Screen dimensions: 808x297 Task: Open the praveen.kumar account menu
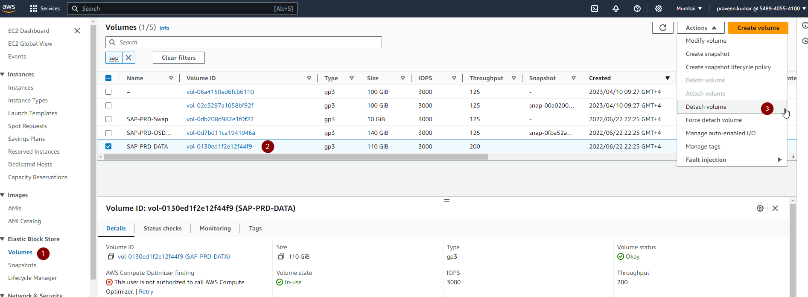761,9
